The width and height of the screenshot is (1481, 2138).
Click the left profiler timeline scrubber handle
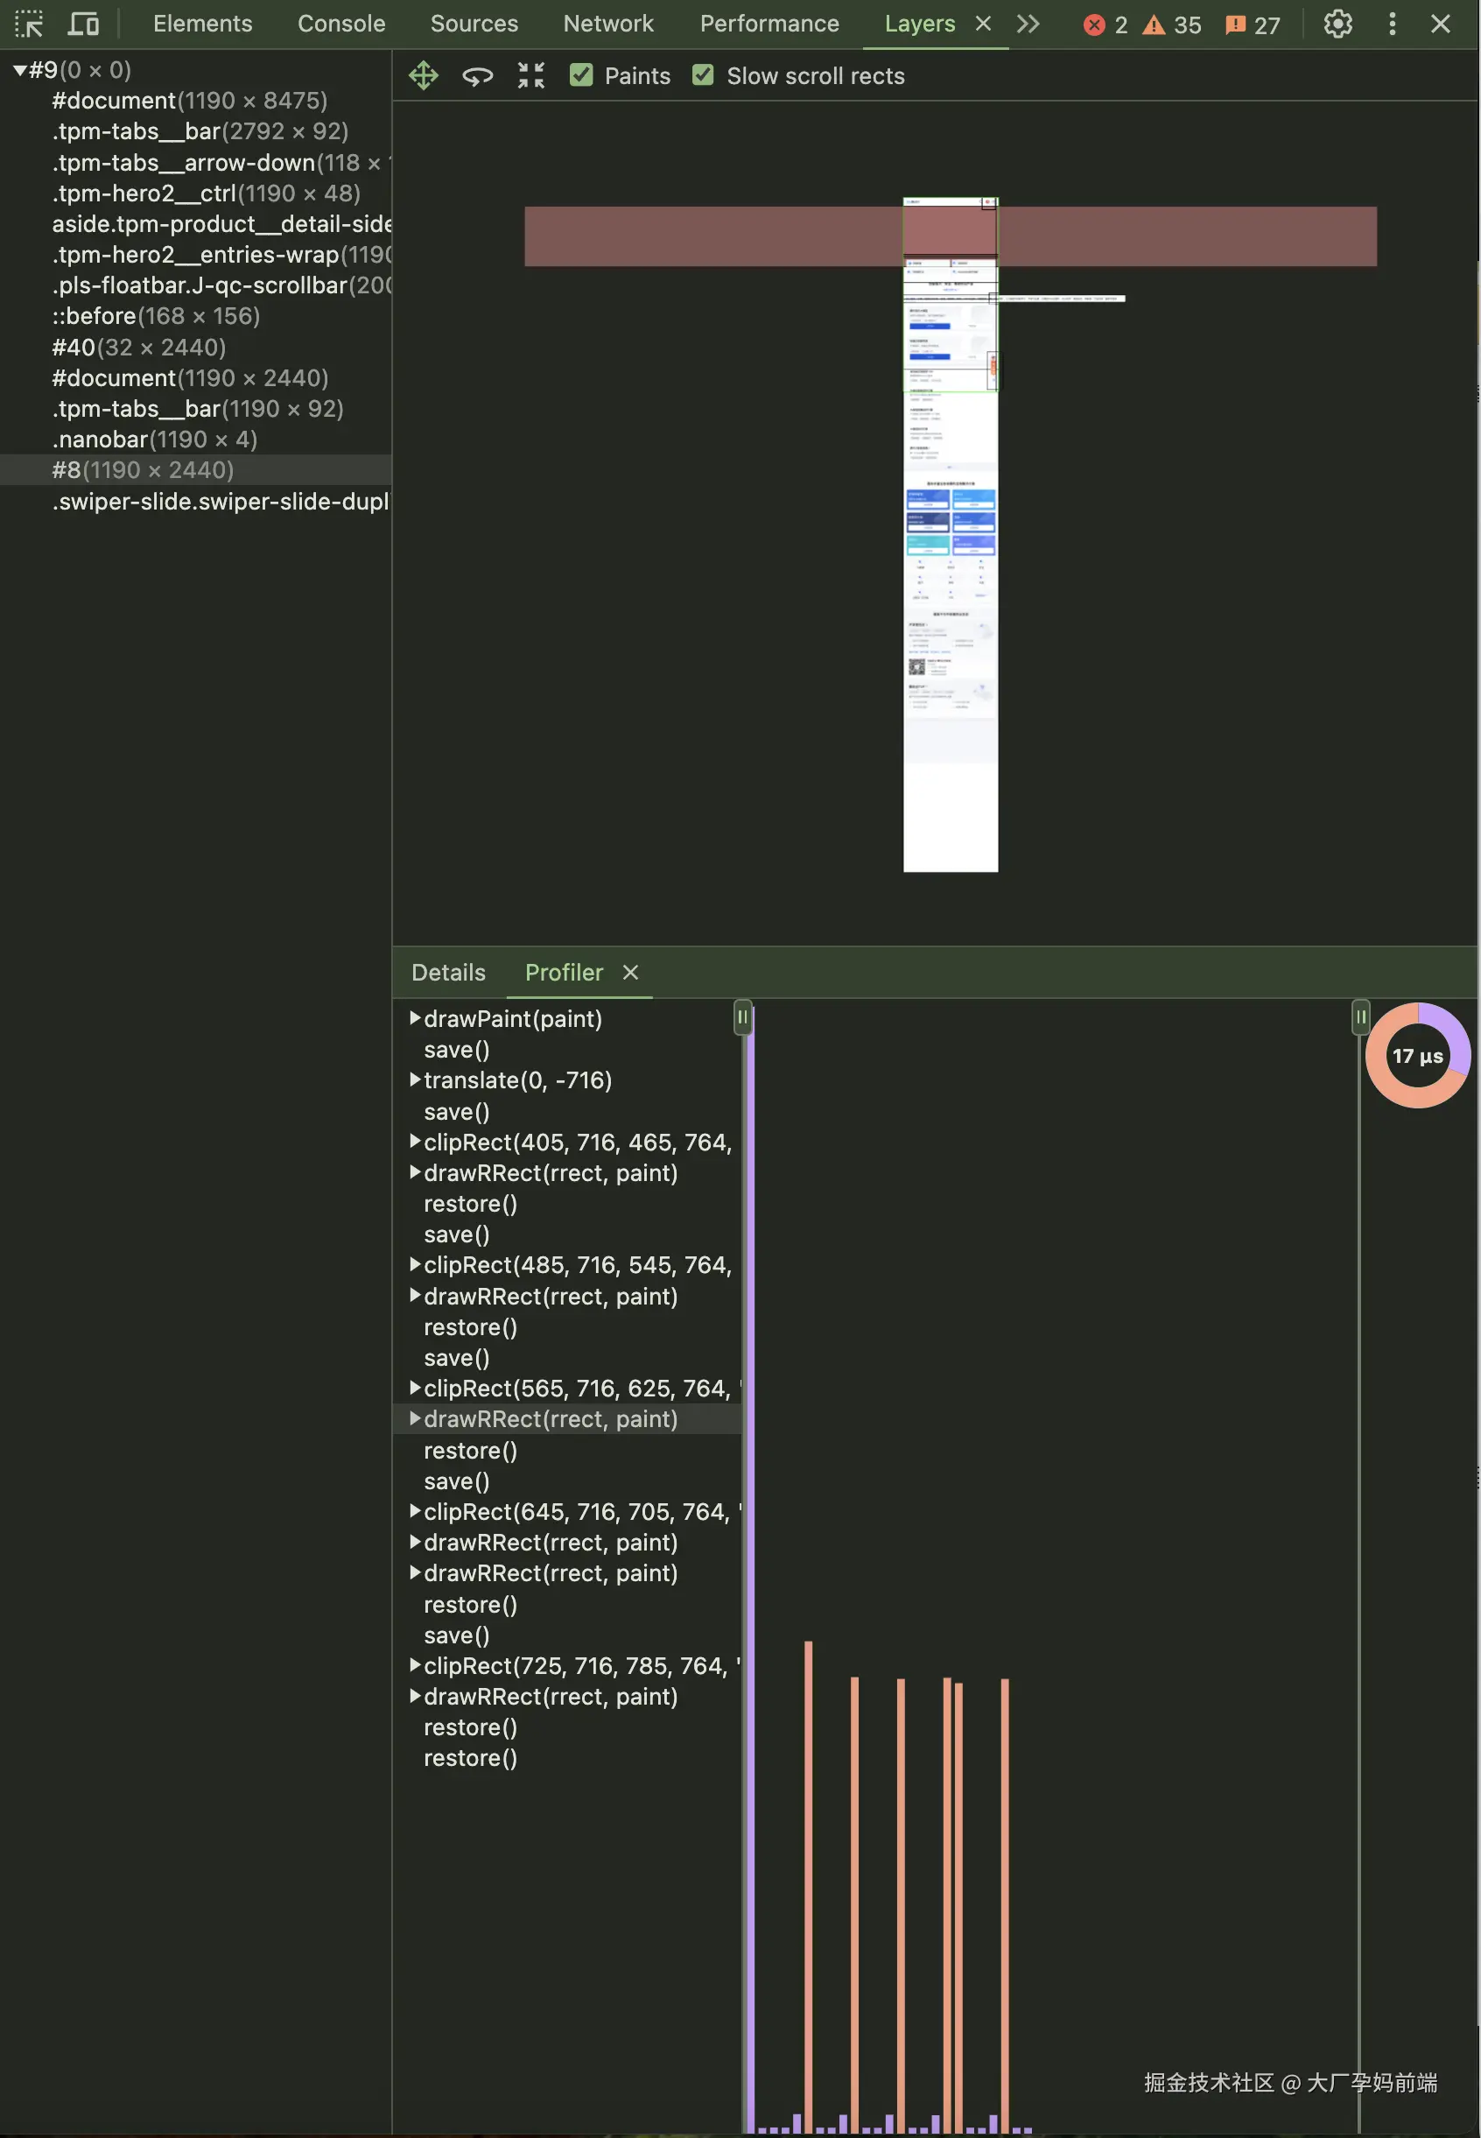(743, 1016)
